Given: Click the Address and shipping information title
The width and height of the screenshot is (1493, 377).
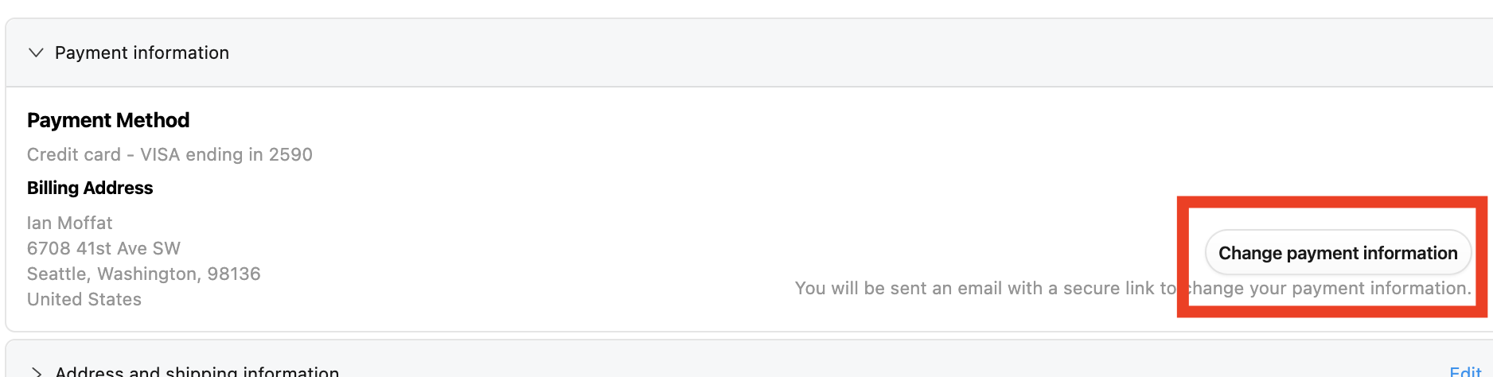Looking at the screenshot, I should tap(197, 371).
